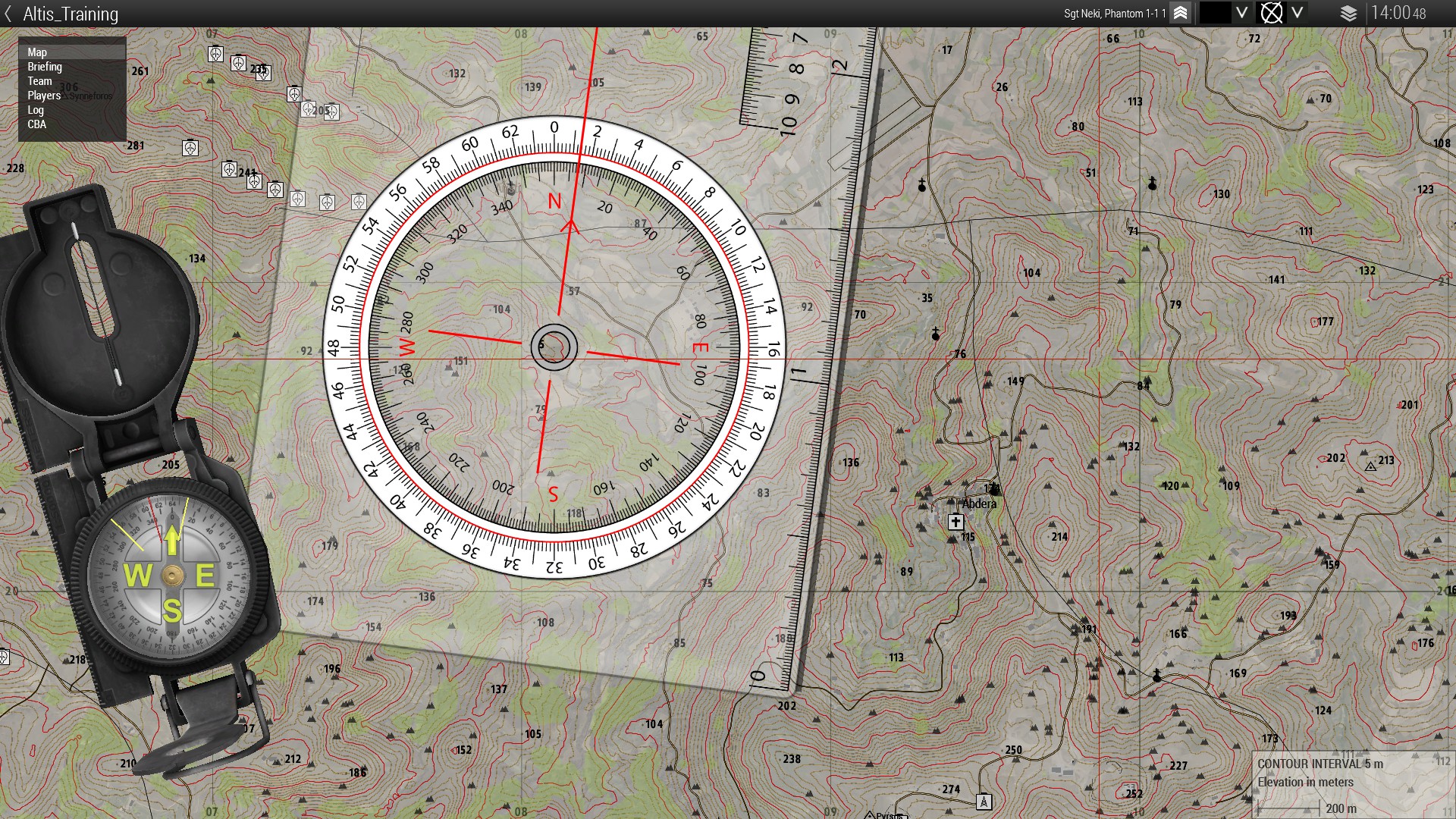Open the Briefing menu entry
1456x819 pixels.
[x=45, y=67]
